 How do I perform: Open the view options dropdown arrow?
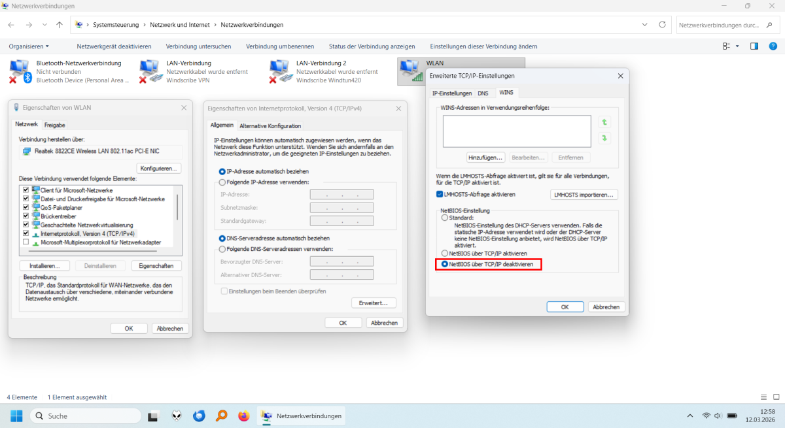coord(737,46)
